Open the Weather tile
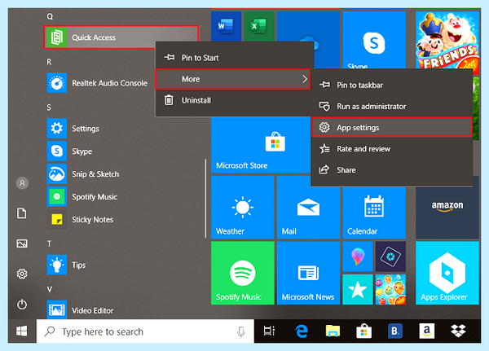The height and width of the screenshot is (351, 489). 243,208
